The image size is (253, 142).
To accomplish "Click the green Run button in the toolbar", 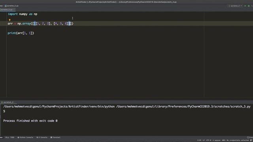I will pos(245,6).
